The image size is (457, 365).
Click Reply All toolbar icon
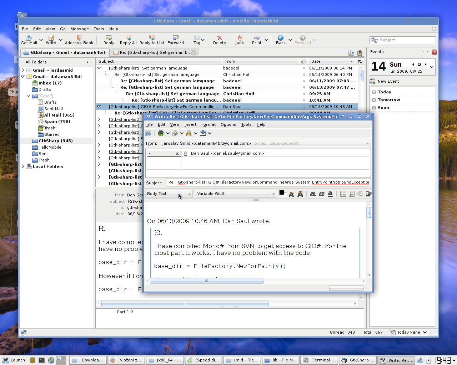(x=128, y=40)
